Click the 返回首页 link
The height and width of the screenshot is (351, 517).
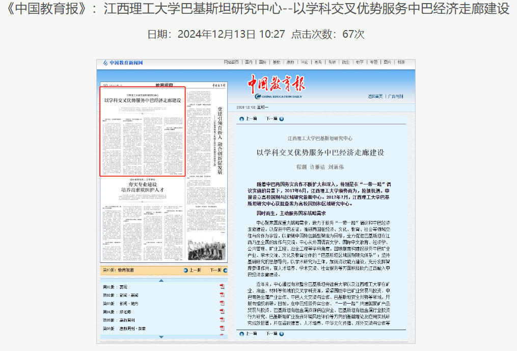[x=375, y=96]
